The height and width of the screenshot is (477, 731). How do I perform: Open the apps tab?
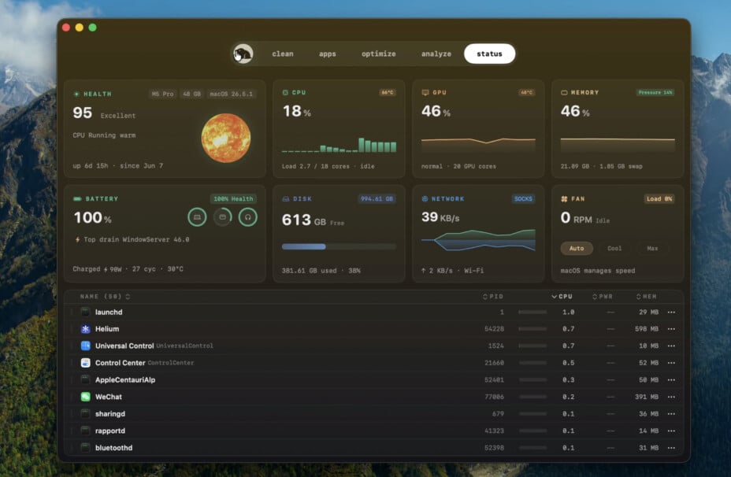tap(327, 54)
